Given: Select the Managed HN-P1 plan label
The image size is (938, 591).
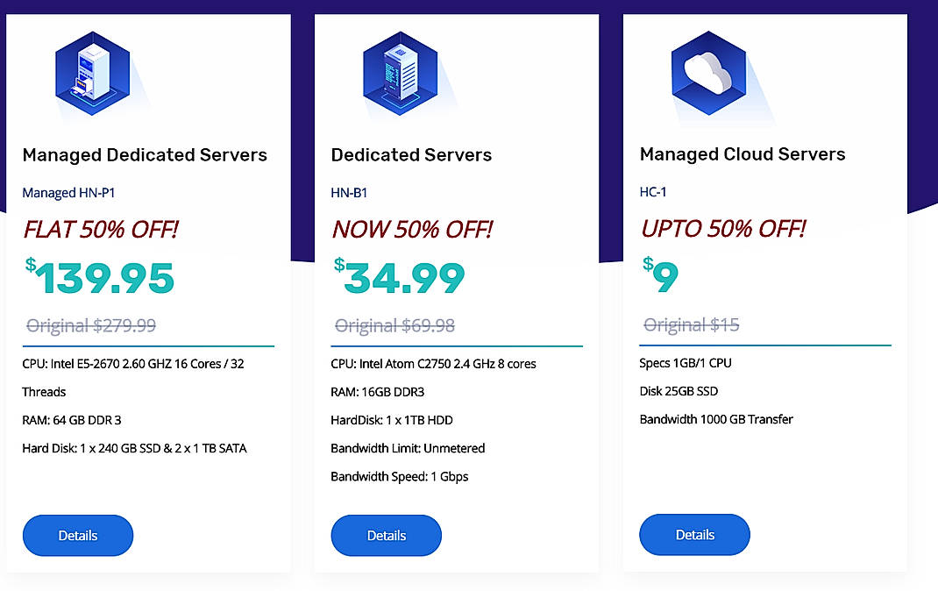Looking at the screenshot, I should tap(68, 192).
